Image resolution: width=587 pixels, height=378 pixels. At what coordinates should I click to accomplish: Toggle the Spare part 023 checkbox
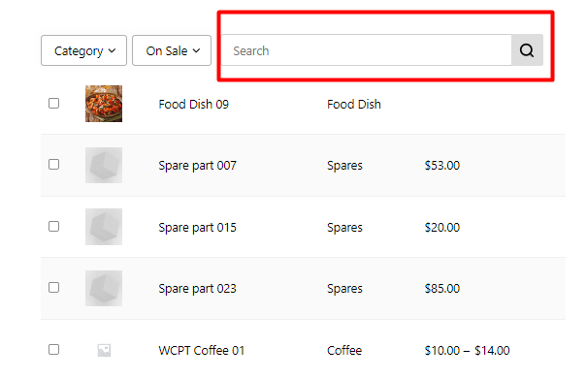click(54, 288)
